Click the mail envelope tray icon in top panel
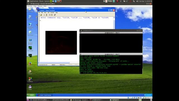This screenshot has width=179, height=101. pyautogui.click(x=106, y=1)
